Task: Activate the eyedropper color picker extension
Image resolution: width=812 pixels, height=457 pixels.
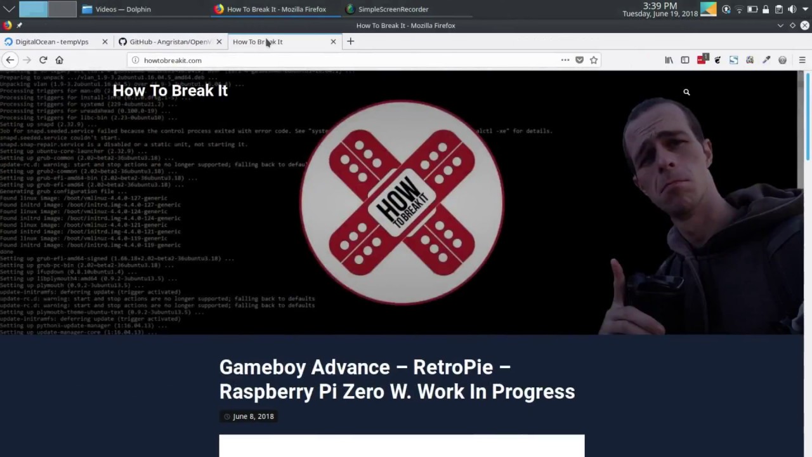Action: [x=766, y=60]
